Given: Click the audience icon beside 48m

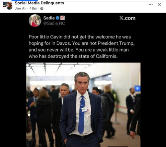Looking at the screenshot, I should 42,9.
